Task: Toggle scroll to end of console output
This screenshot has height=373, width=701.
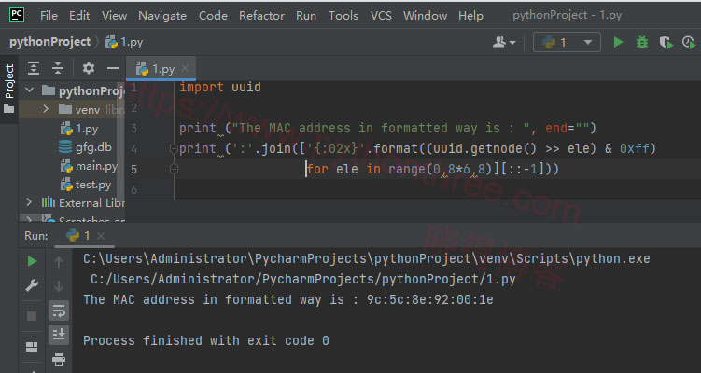Action: [x=59, y=334]
